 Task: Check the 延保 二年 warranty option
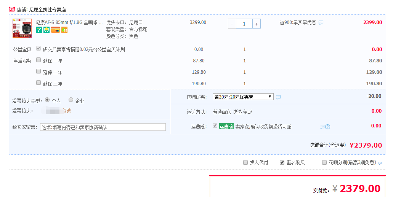(x=38, y=71)
